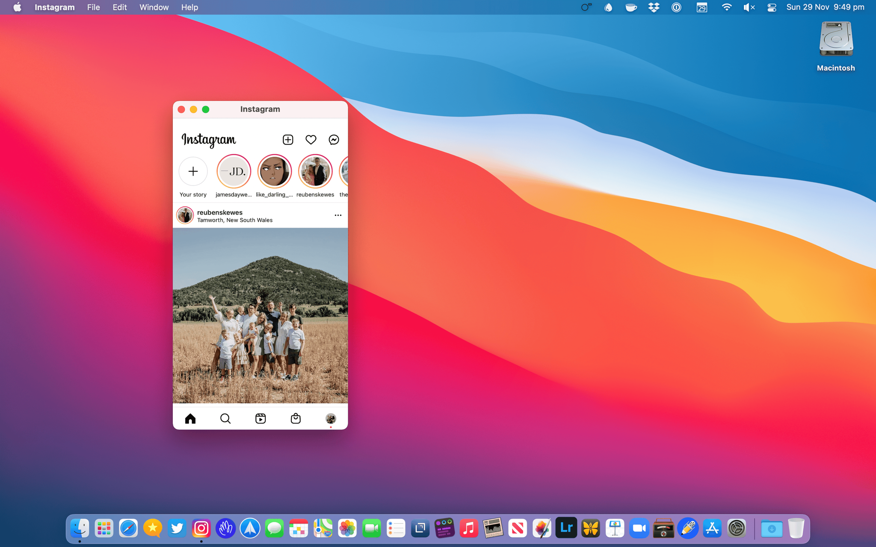The height and width of the screenshot is (547, 876).
Task: Open the Instagram Wordmark logo dropdown
Action: 209,140
